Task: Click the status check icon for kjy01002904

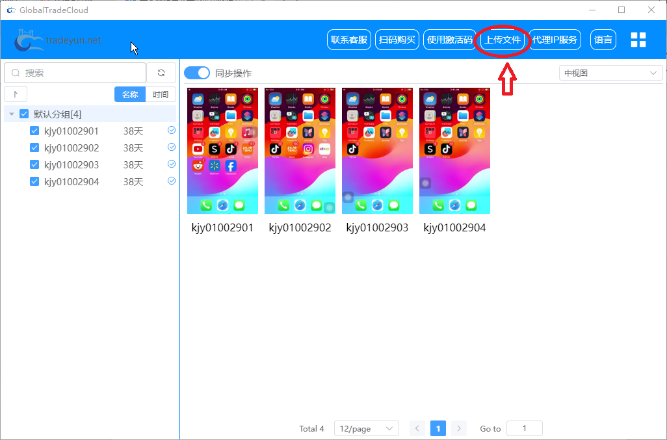Action: [172, 181]
